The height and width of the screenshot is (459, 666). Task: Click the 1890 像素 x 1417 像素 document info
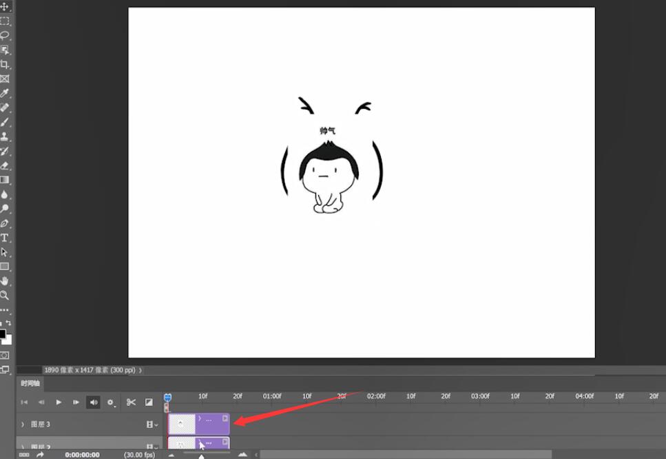pyautogui.click(x=90, y=370)
